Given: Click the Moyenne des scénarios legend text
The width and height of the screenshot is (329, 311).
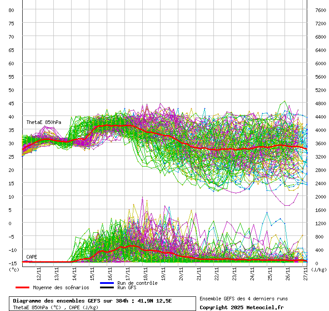Looking at the screenshot, I should coord(61,287).
